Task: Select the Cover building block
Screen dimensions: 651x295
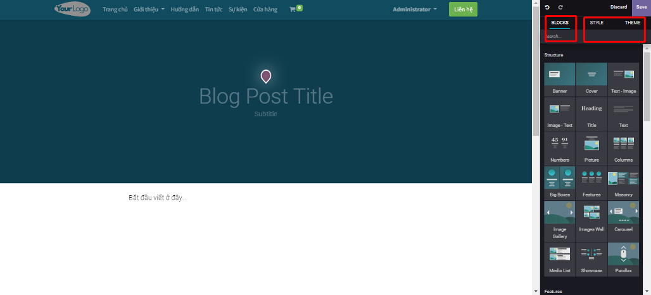Action: click(591, 79)
